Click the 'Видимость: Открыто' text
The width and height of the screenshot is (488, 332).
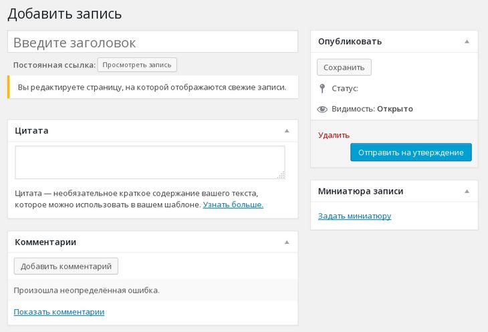click(x=372, y=109)
